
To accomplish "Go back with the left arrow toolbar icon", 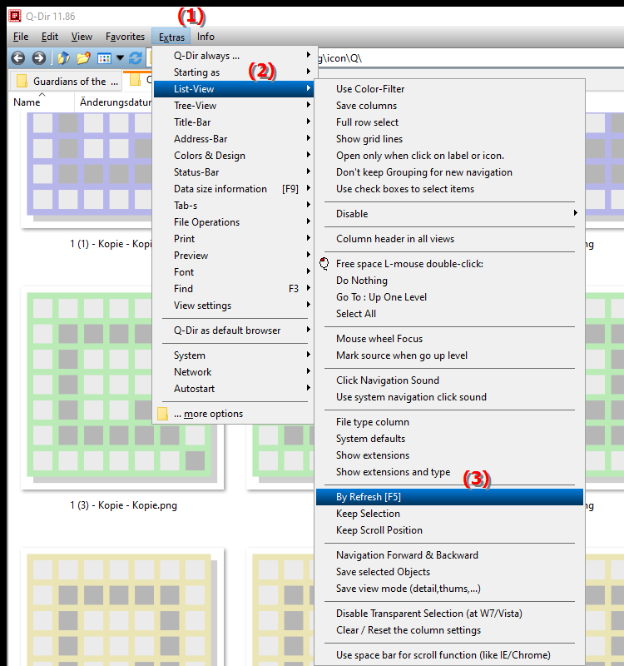I will [x=17, y=57].
